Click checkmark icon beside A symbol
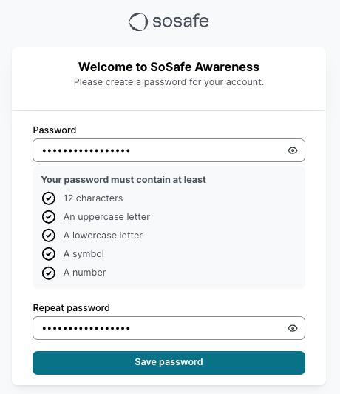This screenshot has width=340, height=394. pyautogui.click(x=48, y=254)
